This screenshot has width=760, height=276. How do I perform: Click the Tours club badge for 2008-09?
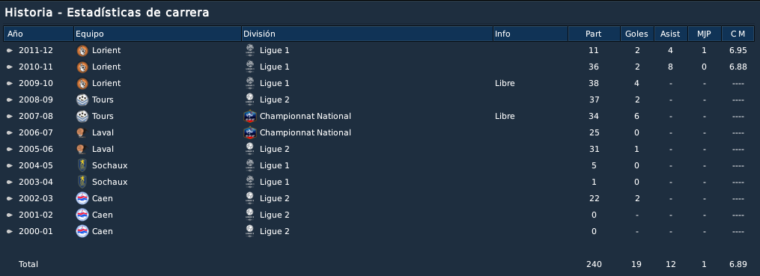pos(82,99)
